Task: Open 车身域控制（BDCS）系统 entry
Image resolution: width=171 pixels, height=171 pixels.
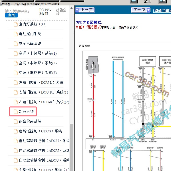Action: (x=44, y=169)
